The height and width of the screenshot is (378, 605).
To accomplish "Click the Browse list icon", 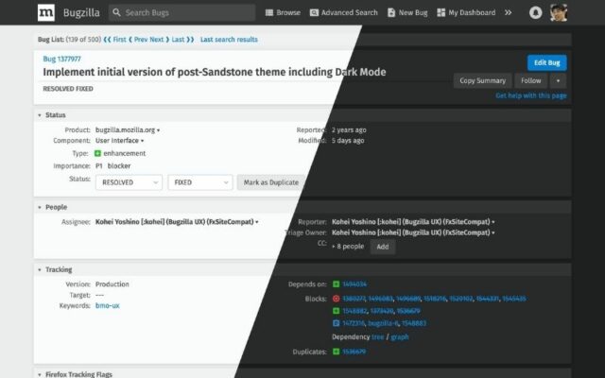I will coord(269,12).
